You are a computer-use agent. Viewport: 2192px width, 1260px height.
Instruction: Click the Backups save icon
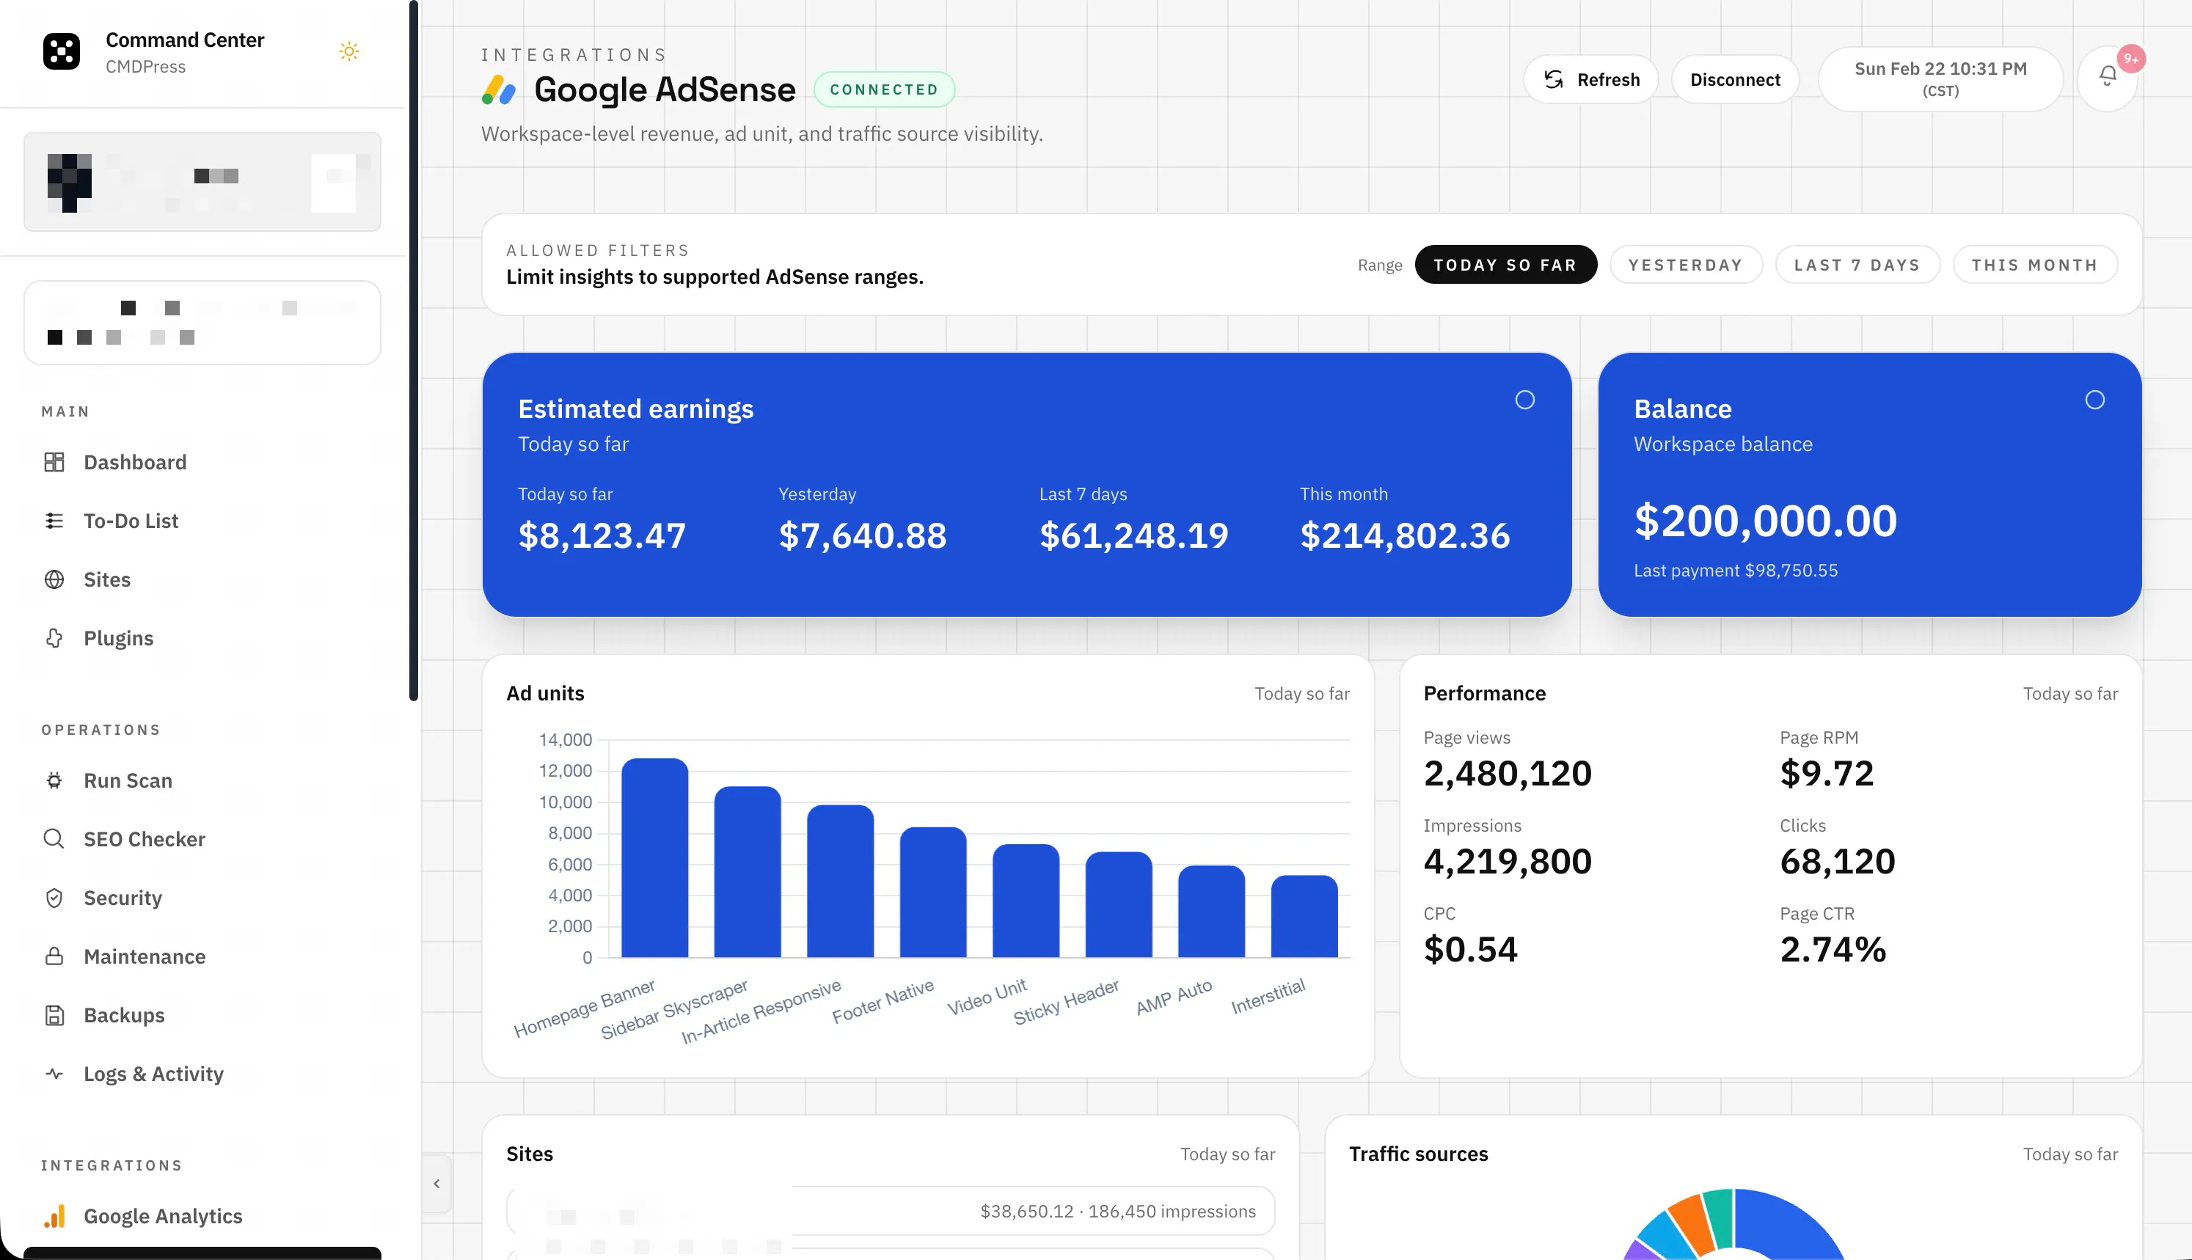point(54,1015)
